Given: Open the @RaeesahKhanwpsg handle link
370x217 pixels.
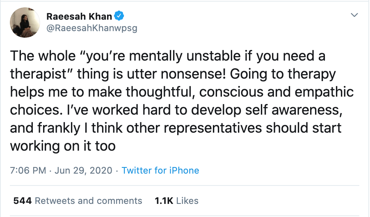Looking at the screenshot, I should click(91, 28).
